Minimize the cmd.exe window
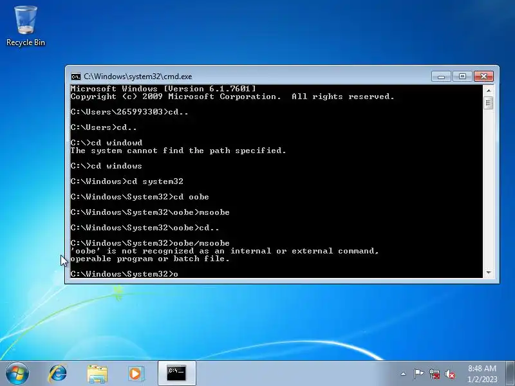The image size is (515, 386). (x=441, y=77)
